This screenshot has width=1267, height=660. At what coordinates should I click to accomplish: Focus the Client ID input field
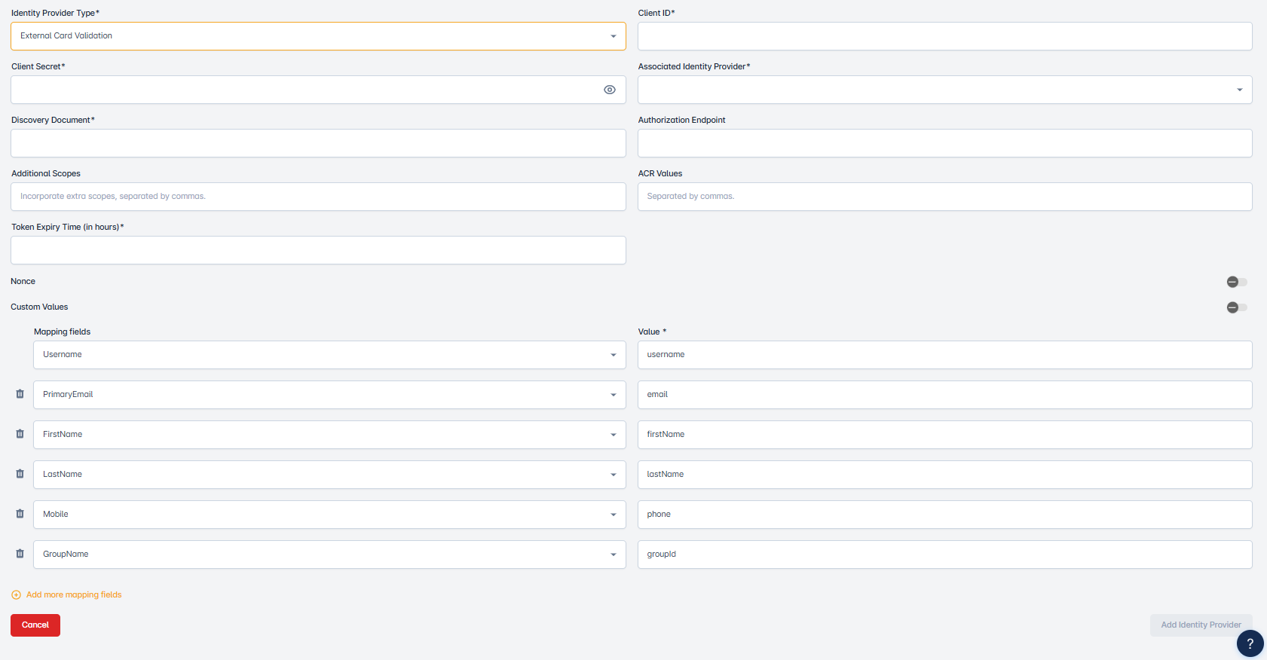coord(944,36)
